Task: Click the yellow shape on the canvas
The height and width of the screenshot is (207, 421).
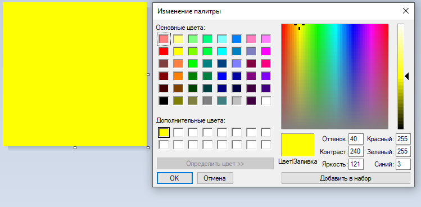Action: 75,74
